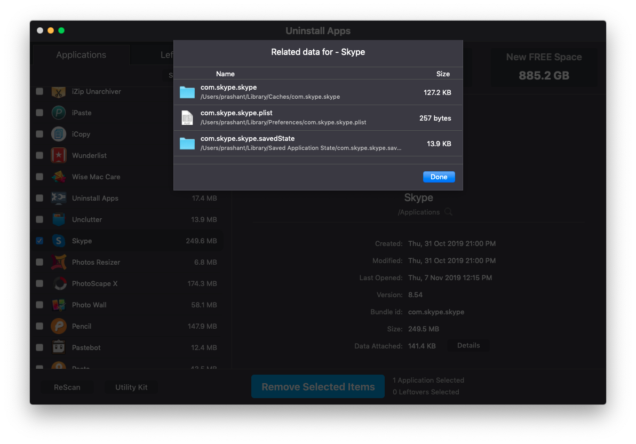Check the Photo Wall checkbox
Viewport: 636px width, 444px height.
tap(39, 304)
